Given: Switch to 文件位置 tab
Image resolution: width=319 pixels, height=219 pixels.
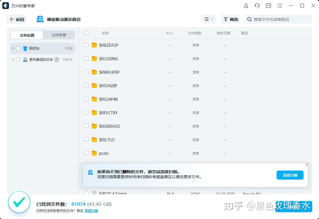Looking at the screenshot, I should click(x=27, y=35).
